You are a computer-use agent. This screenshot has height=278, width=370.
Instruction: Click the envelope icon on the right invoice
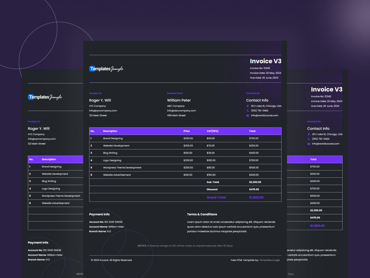pyautogui.click(x=309, y=144)
